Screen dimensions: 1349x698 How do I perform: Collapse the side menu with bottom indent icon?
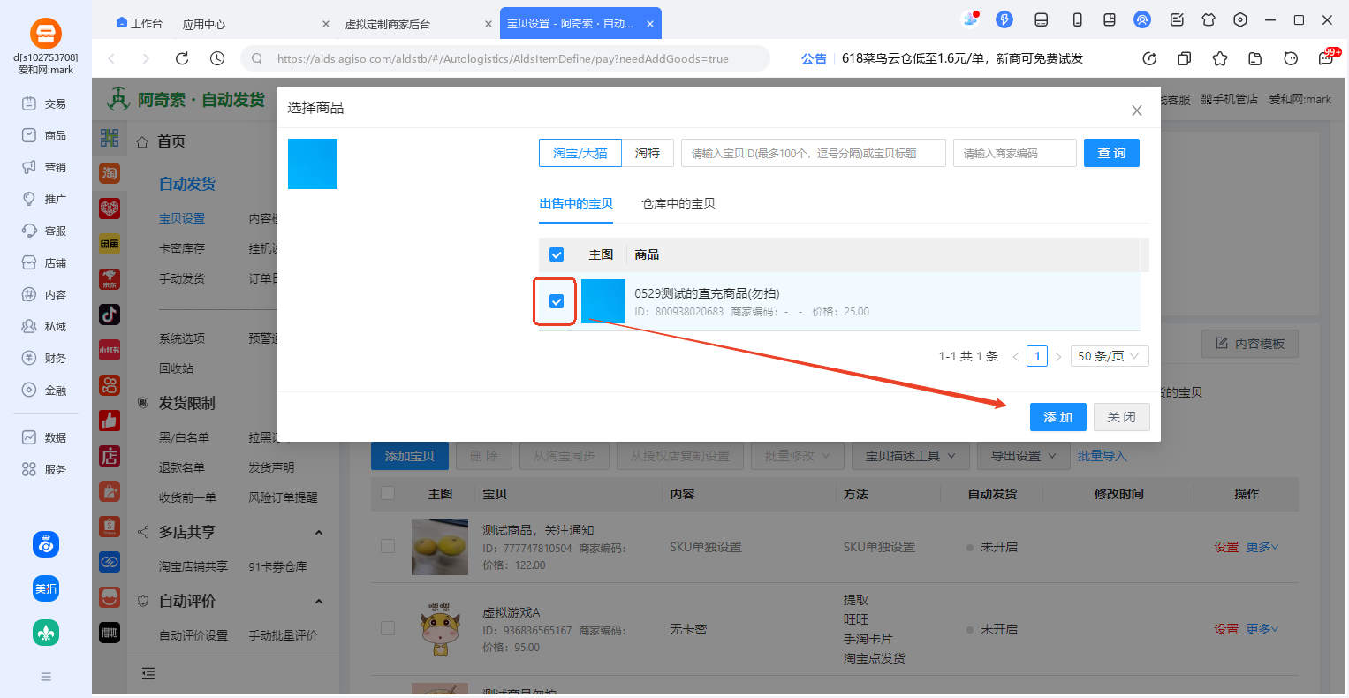(148, 673)
